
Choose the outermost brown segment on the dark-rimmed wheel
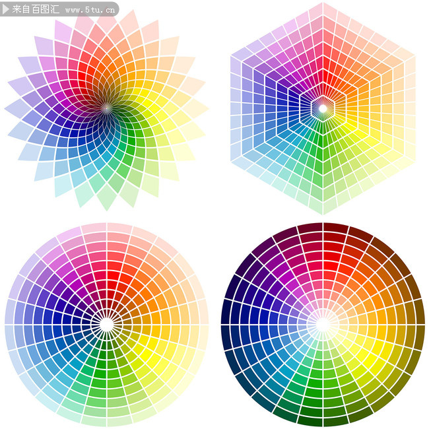tap(417, 312)
